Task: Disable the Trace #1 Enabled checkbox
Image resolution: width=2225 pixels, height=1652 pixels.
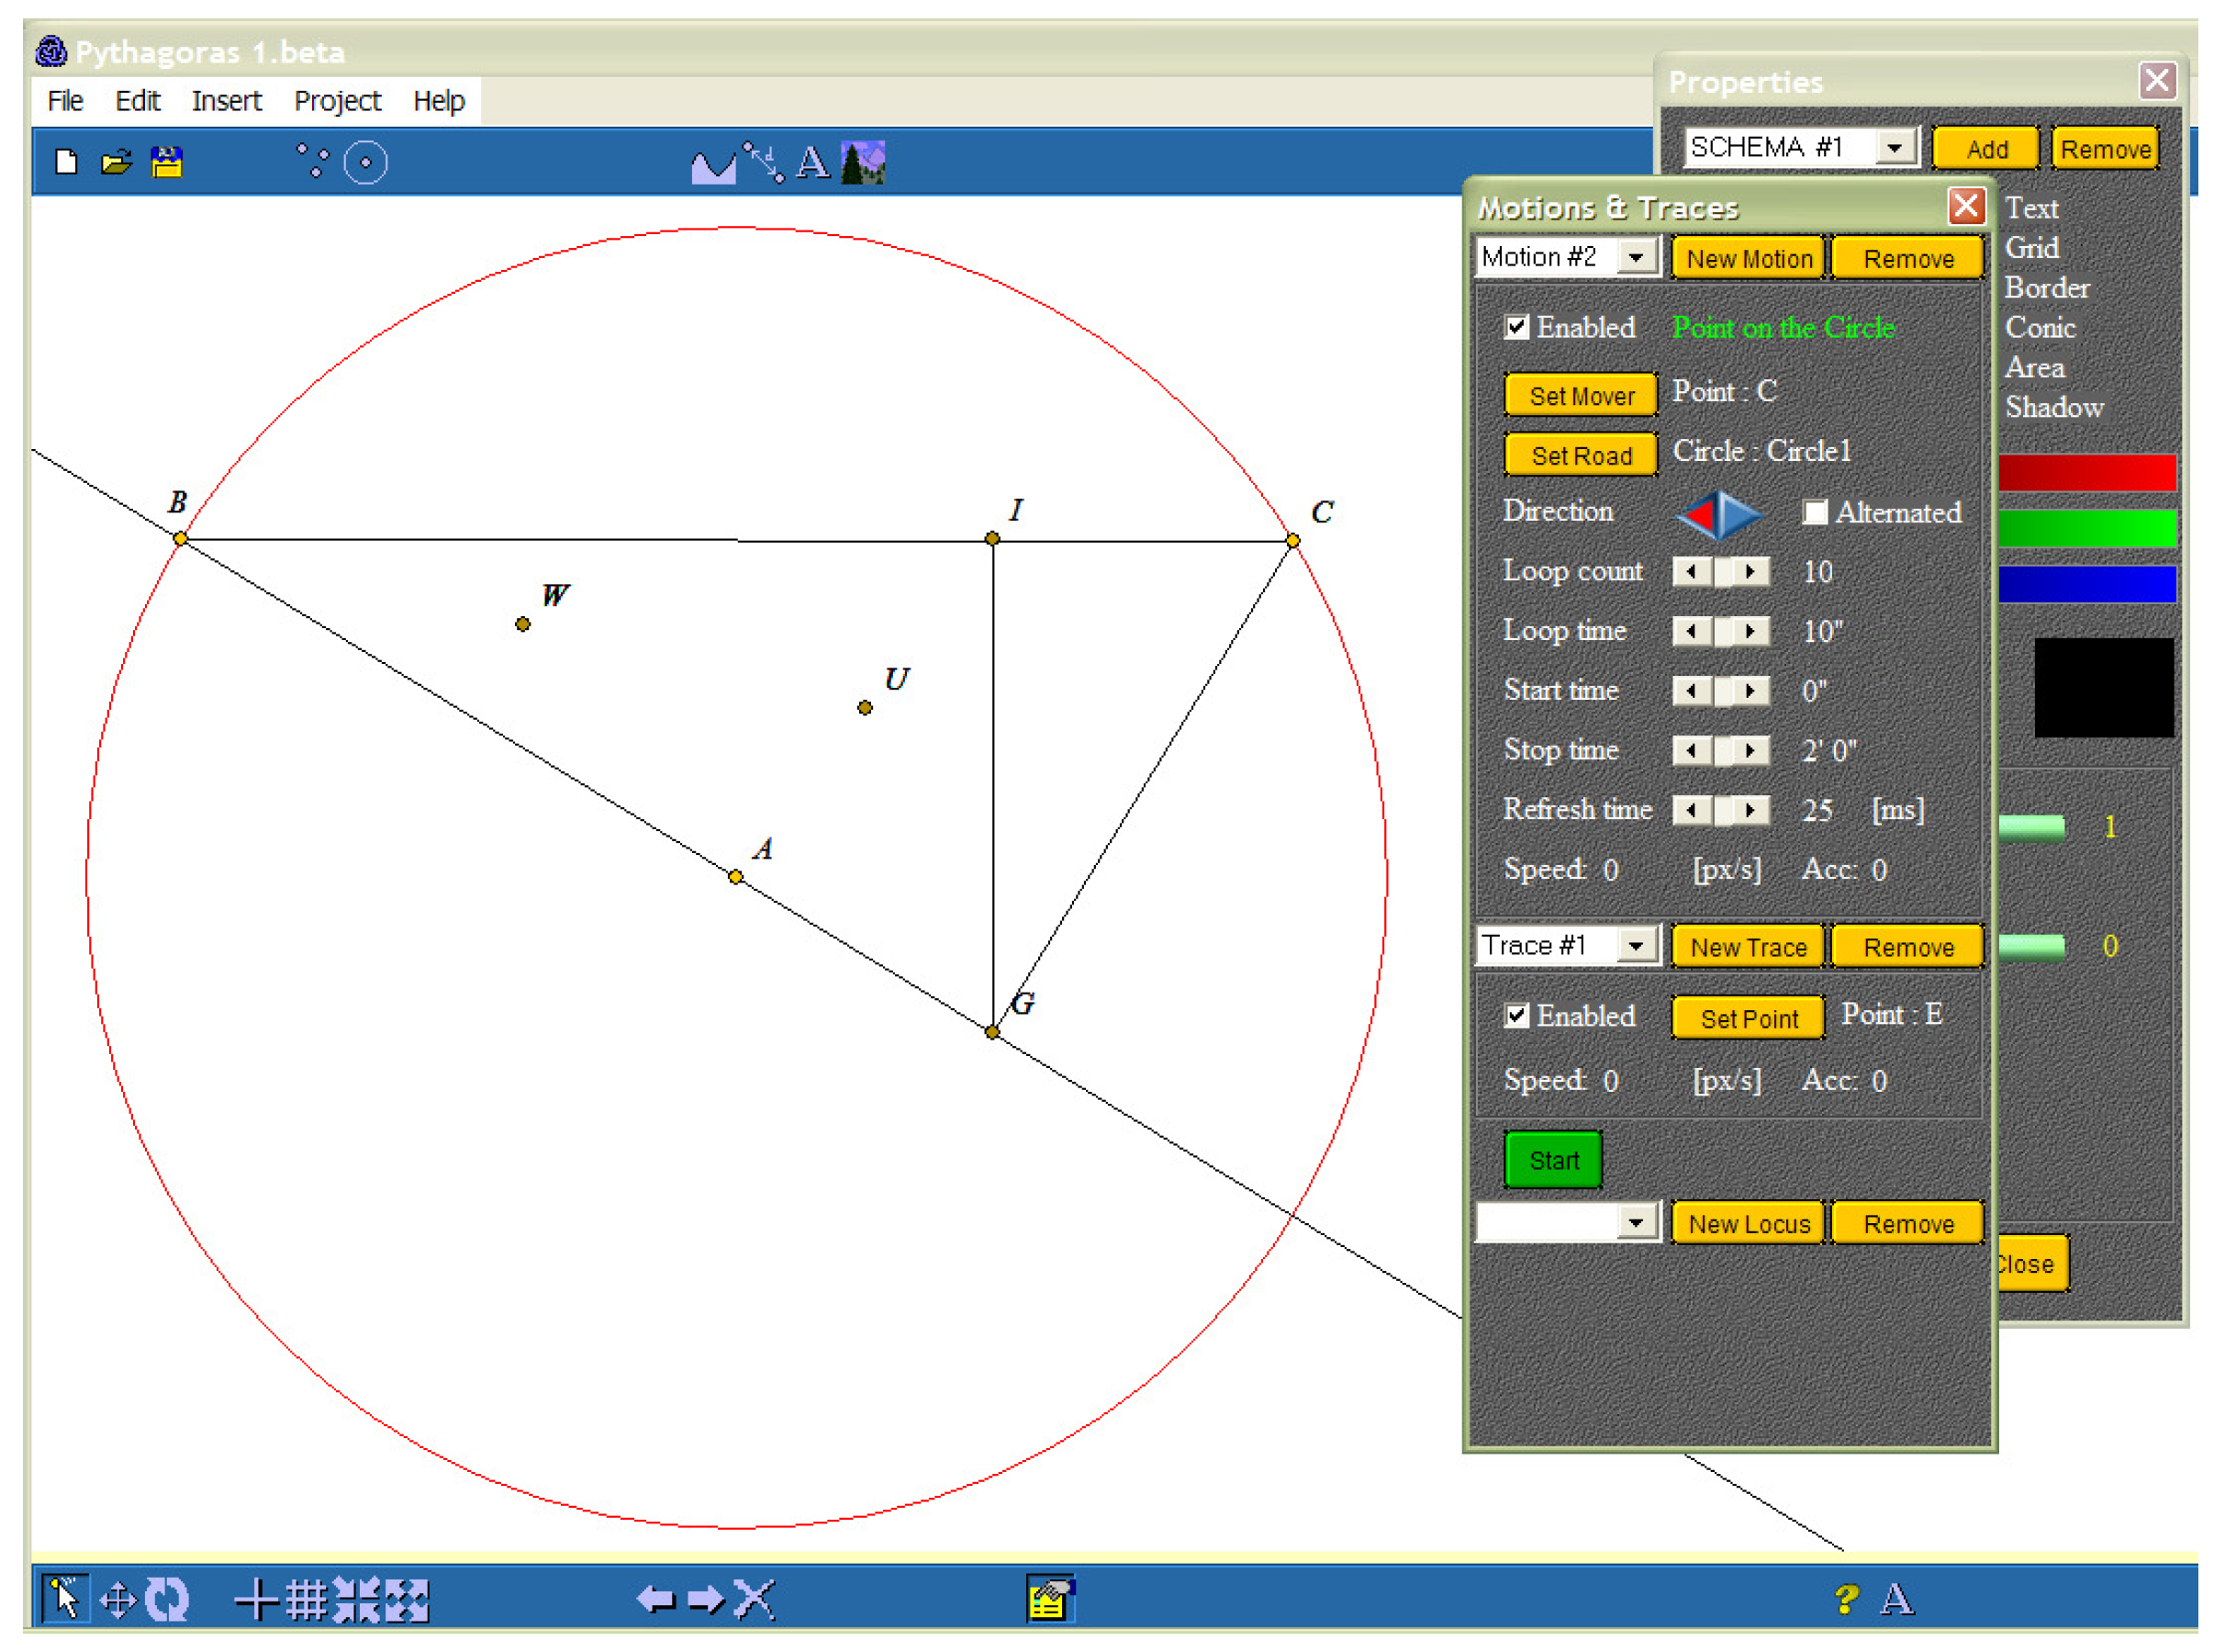Action: [x=1516, y=1017]
